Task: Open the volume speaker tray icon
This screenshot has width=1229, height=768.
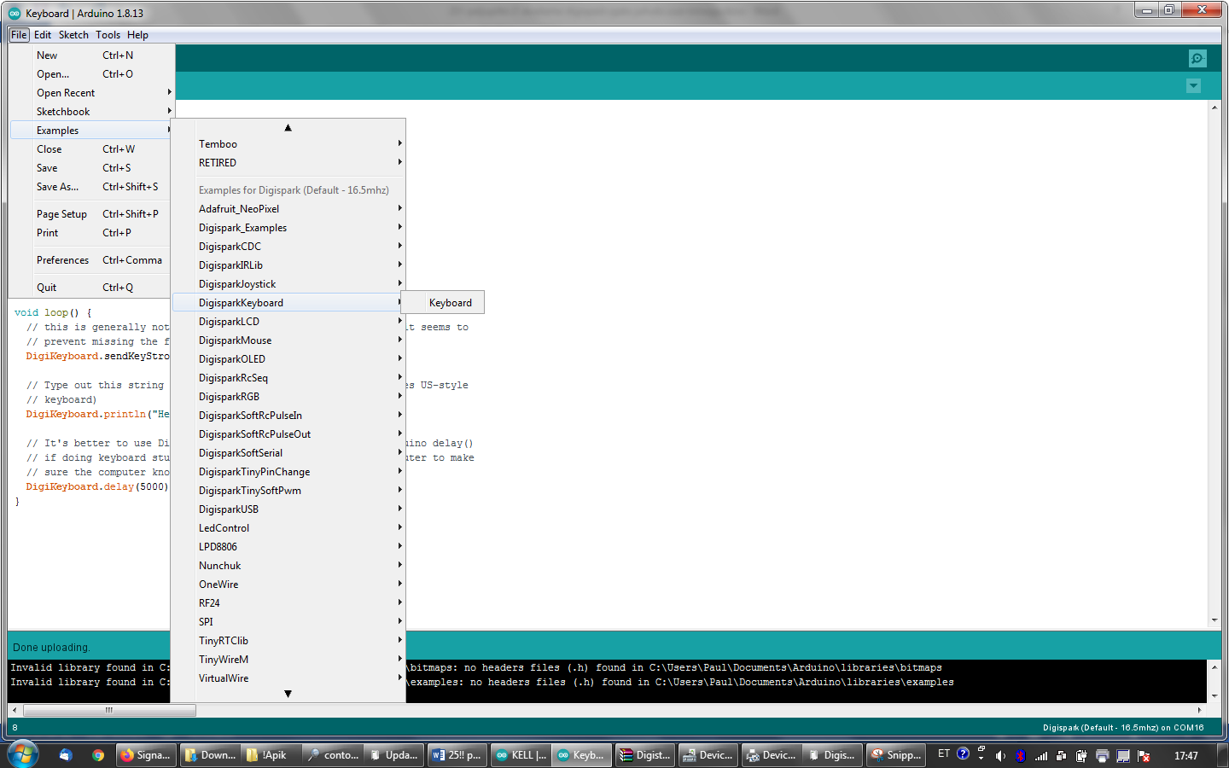Action: pos(999,755)
